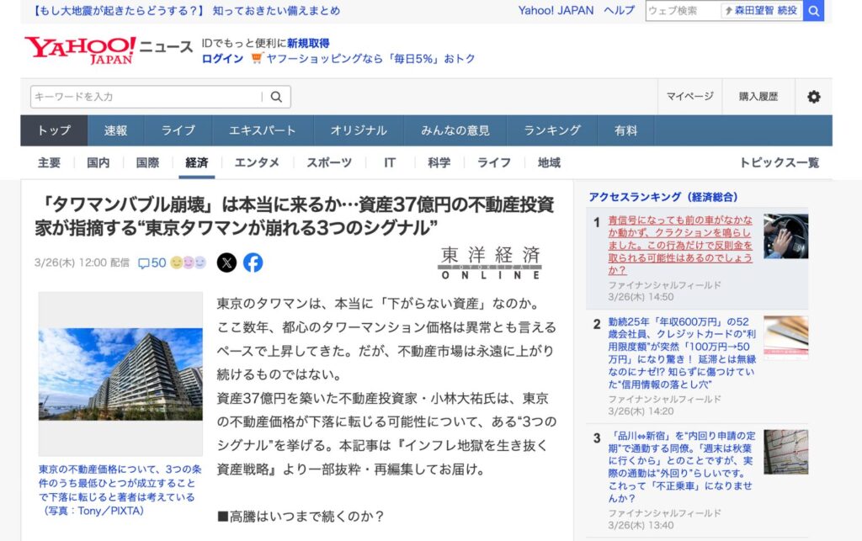Open the 新規取得 ID link
Screen dimensions: 862x541
point(308,43)
